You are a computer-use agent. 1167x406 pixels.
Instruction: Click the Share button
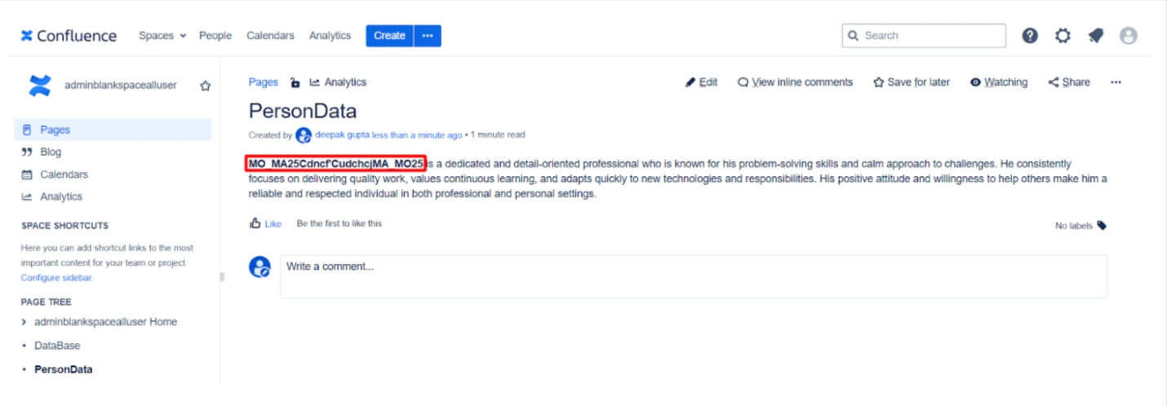1069,82
